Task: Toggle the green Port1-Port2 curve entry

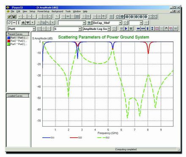Action: [x=17, y=44]
